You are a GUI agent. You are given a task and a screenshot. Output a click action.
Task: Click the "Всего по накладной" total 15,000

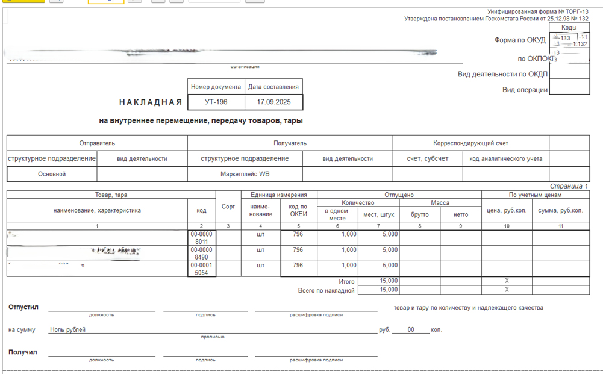[x=379, y=290]
